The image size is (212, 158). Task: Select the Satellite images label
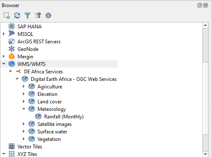point(55,124)
